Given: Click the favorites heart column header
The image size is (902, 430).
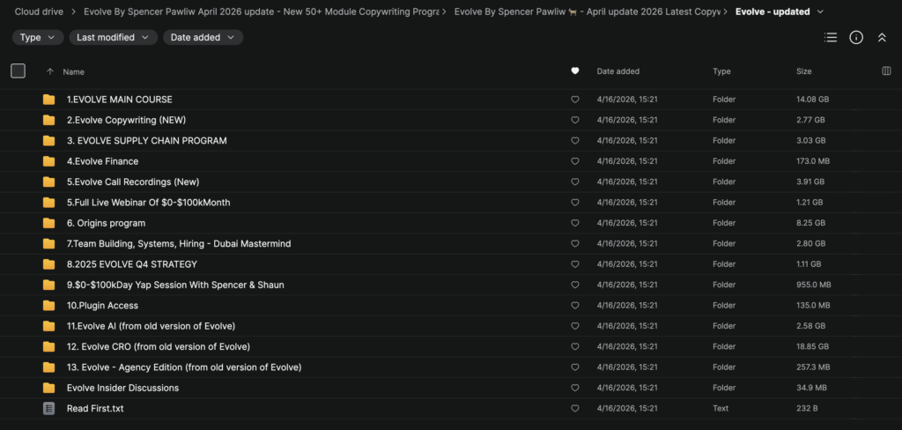Looking at the screenshot, I should click(575, 71).
